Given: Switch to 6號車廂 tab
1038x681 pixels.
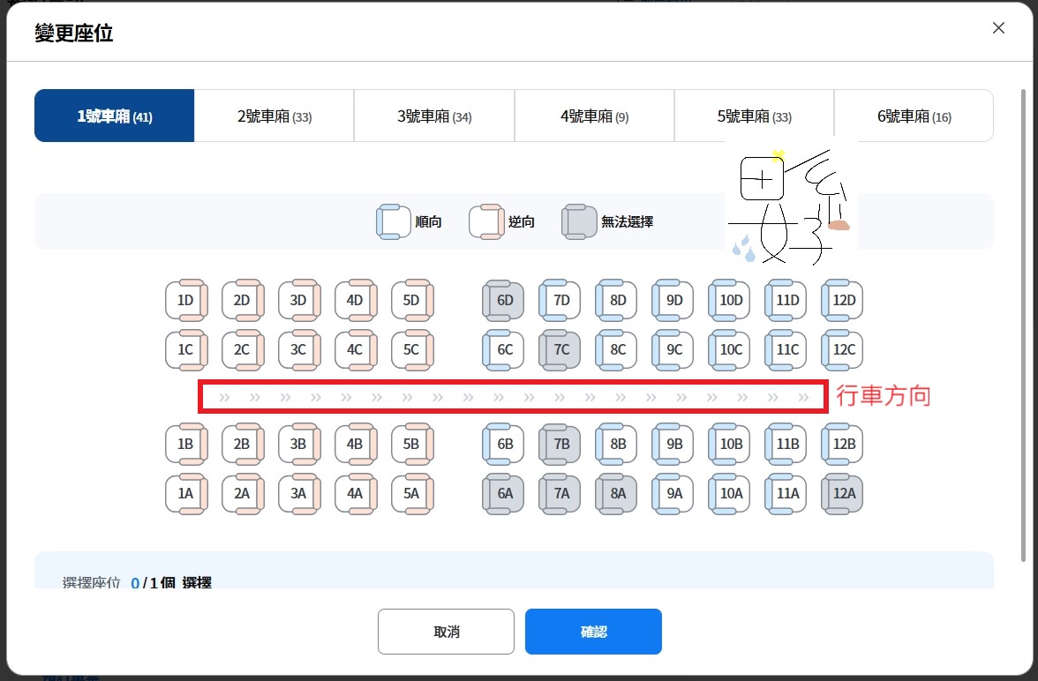Looking at the screenshot, I should [914, 116].
